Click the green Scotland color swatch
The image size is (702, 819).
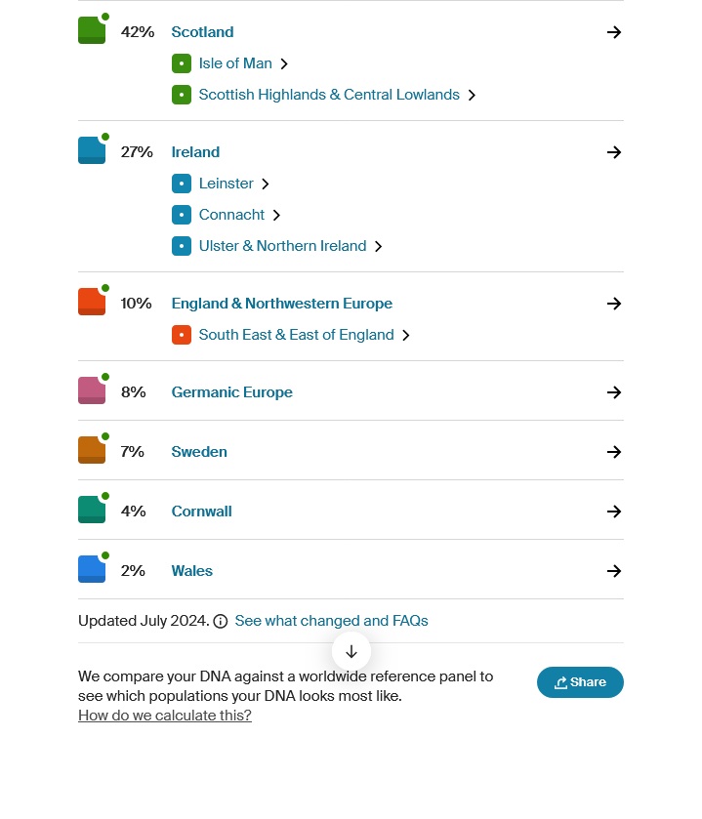pyautogui.click(x=91, y=31)
